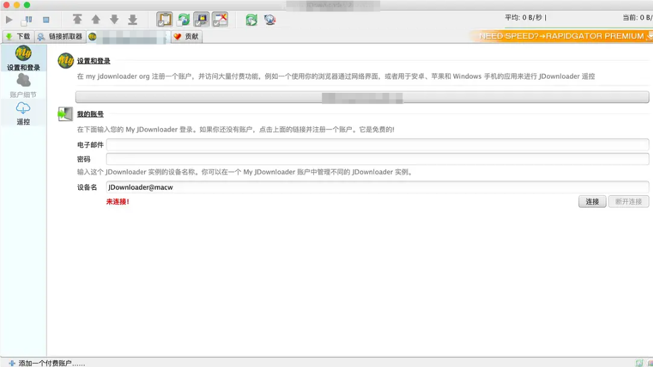This screenshot has height=367, width=653.
Task: Click the green reconnect now icon
Action: pos(251,20)
